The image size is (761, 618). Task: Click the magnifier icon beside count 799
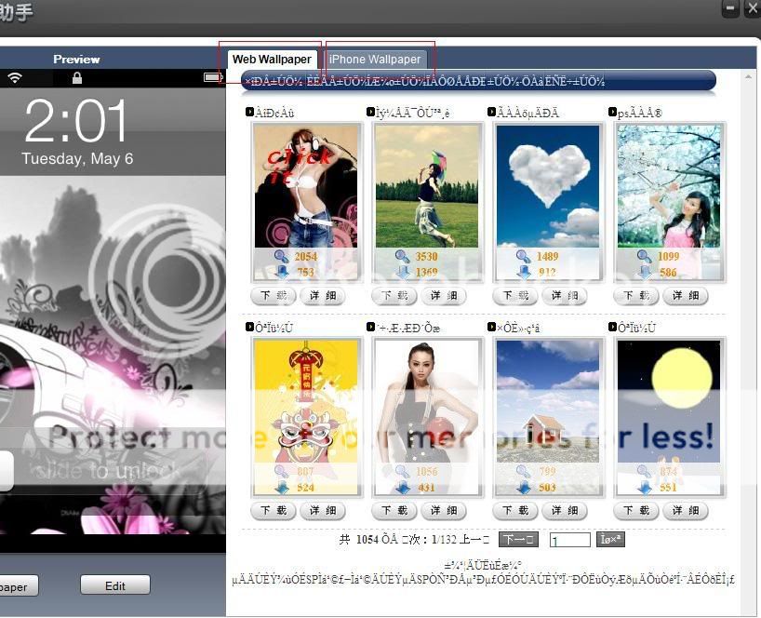click(x=523, y=471)
